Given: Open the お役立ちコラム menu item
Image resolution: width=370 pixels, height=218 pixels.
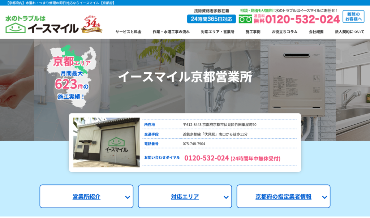Looking at the screenshot, I should (285, 32).
